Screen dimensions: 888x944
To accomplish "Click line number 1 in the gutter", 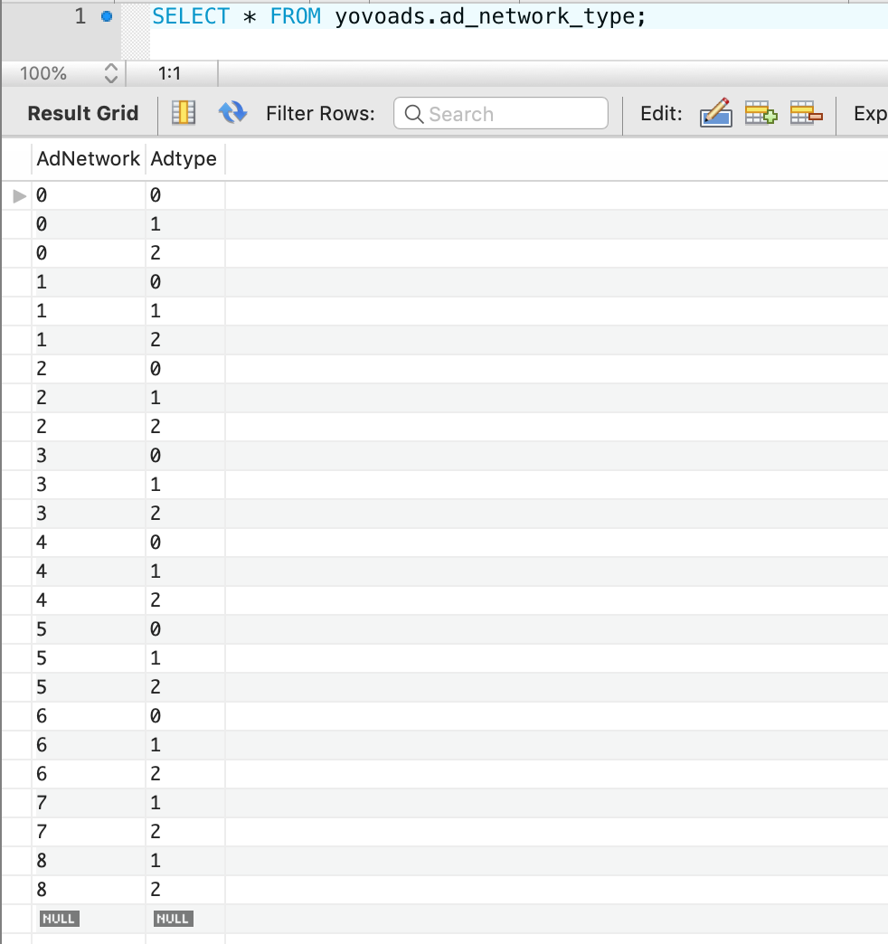I will (x=80, y=16).
